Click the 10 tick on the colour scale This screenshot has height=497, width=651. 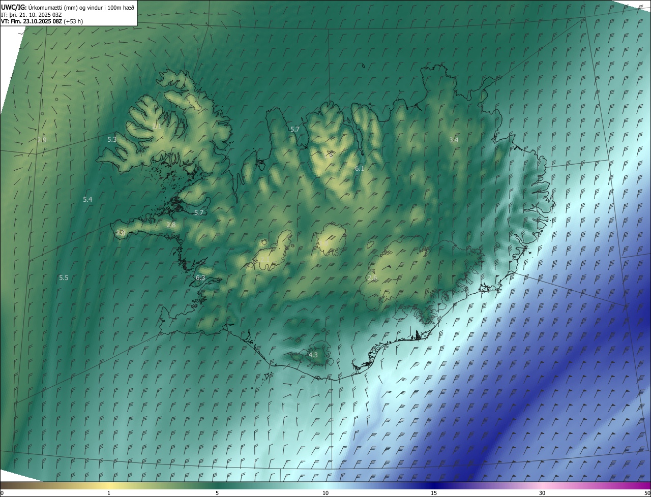coord(325,493)
